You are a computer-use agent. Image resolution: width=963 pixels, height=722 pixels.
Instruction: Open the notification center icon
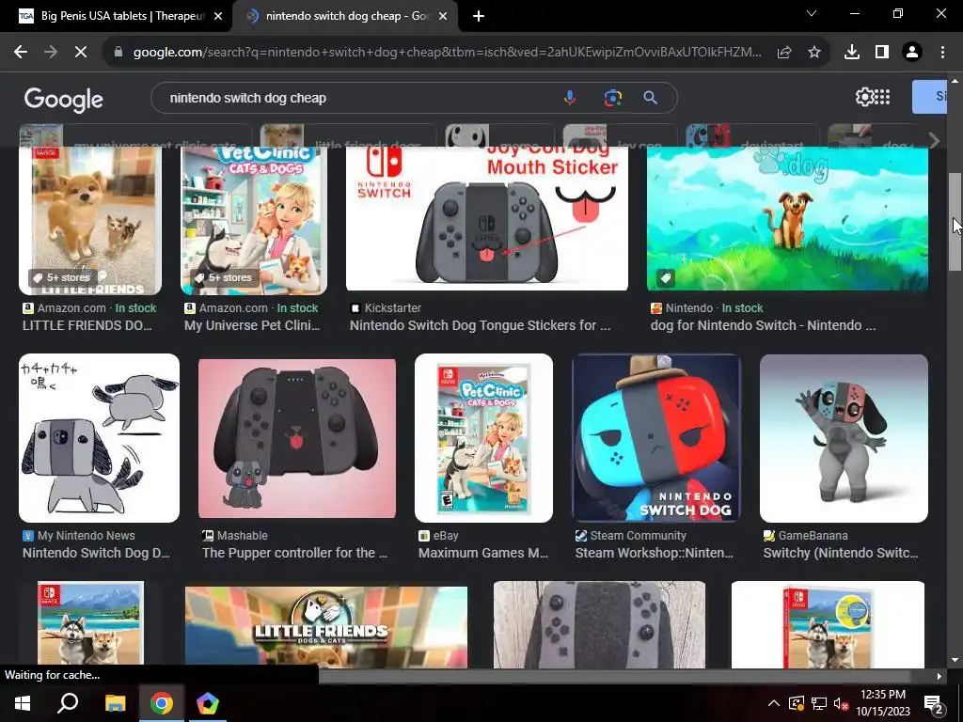coord(934,703)
